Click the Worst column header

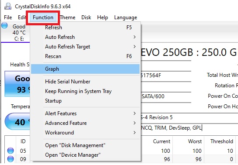195,141
